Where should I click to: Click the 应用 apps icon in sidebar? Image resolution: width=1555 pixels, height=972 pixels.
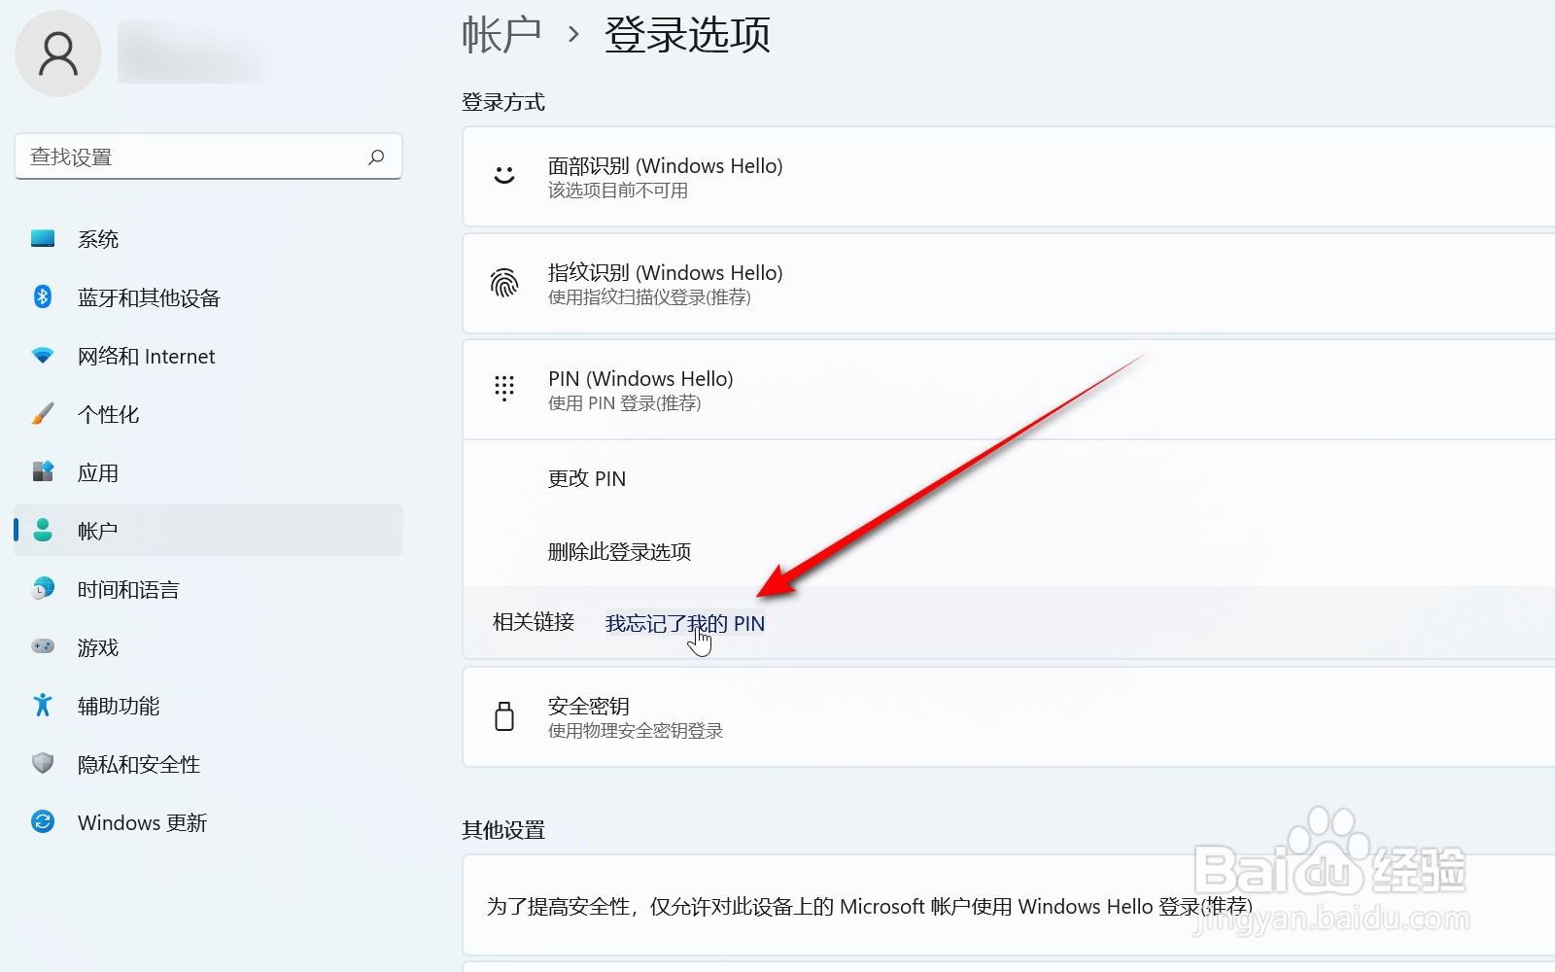coord(43,472)
